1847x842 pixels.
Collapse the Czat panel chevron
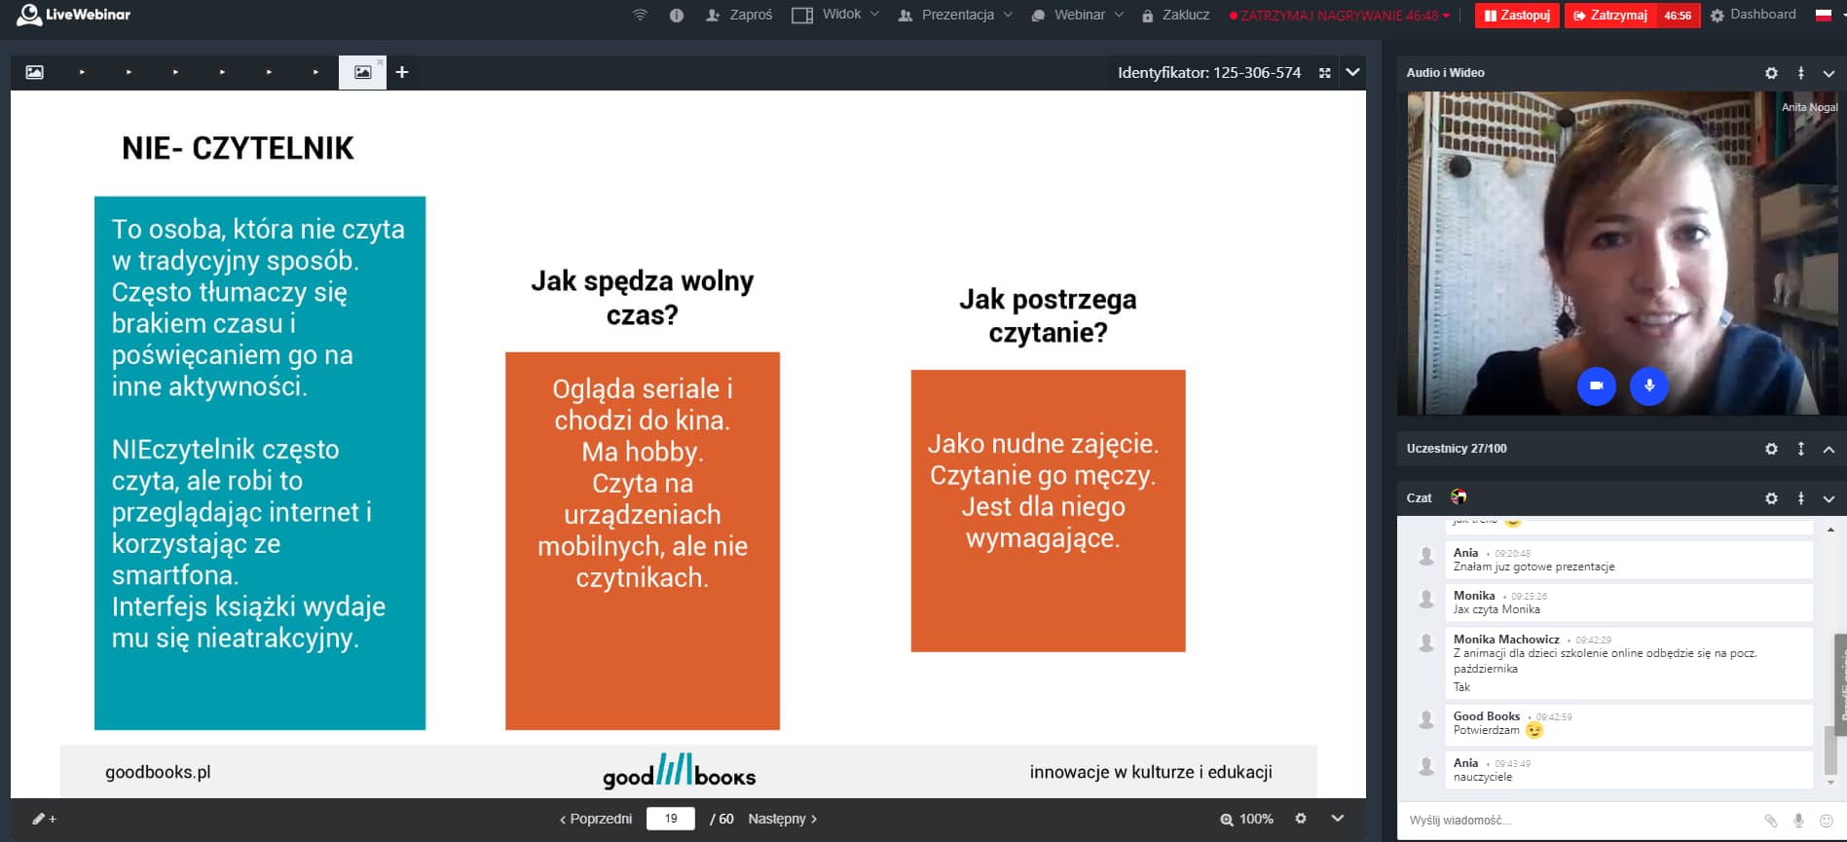coord(1829,498)
